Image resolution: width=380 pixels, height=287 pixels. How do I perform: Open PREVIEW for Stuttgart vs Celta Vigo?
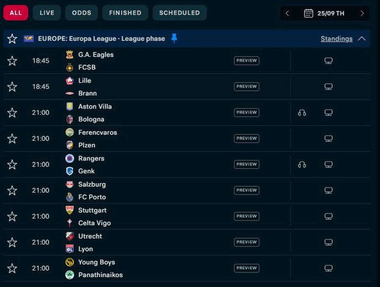247,216
